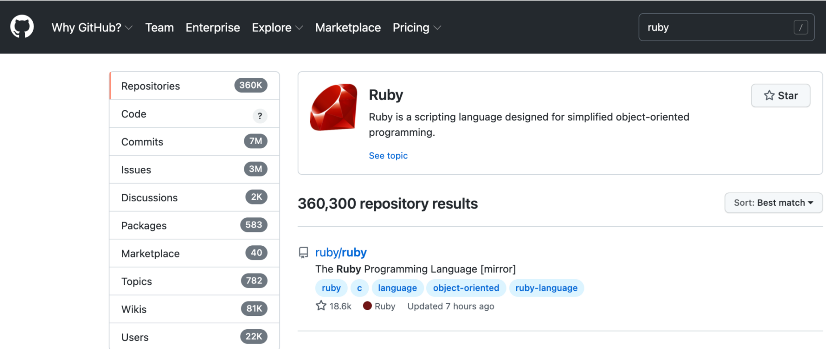Click the 2K discussions count badge

(256, 197)
